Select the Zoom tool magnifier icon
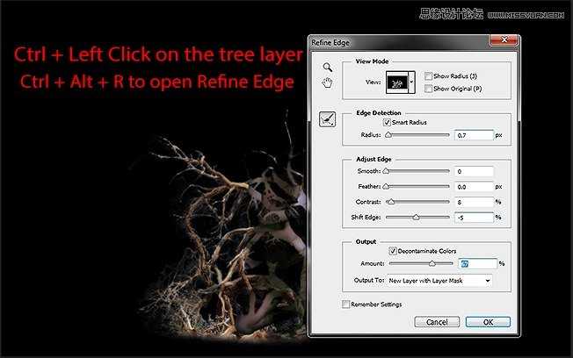 pos(327,67)
